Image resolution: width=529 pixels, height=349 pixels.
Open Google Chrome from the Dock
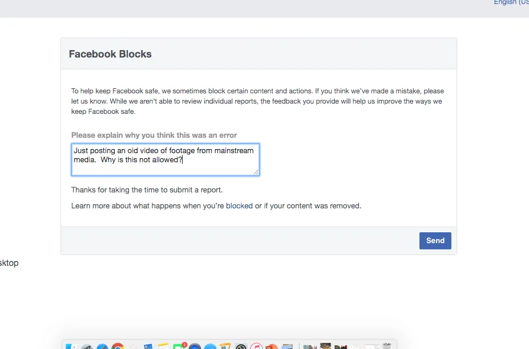coord(118,346)
